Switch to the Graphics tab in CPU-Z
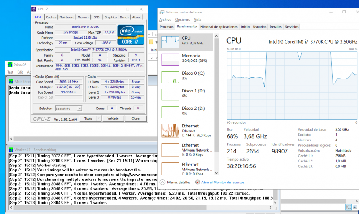This screenshot has height=214, width=359. point(110,17)
